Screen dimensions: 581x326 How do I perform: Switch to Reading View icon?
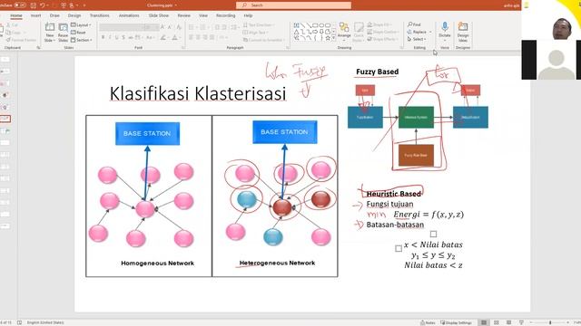508,322
